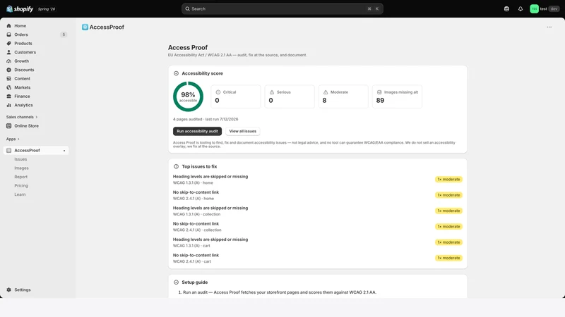Image resolution: width=565 pixels, height=317 pixels.
Task: Select the Markets globe icon
Action: point(8,87)
